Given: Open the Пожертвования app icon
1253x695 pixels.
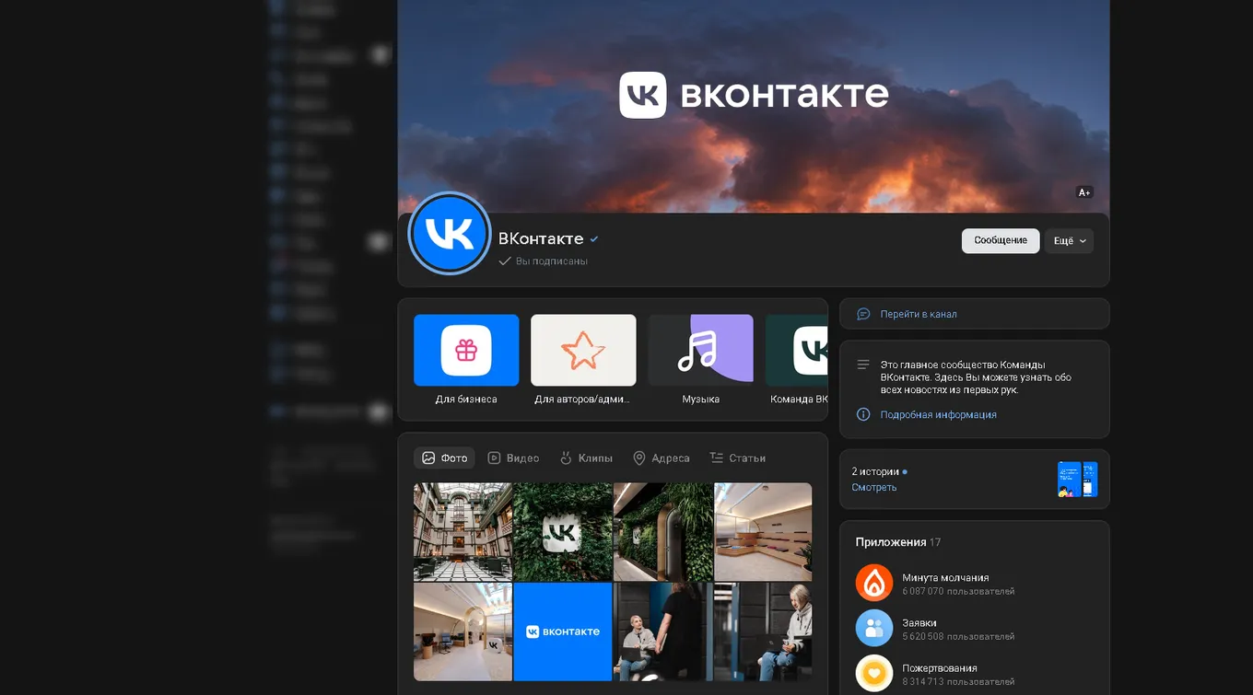Looking at the screenshot, I should point(874,674).
